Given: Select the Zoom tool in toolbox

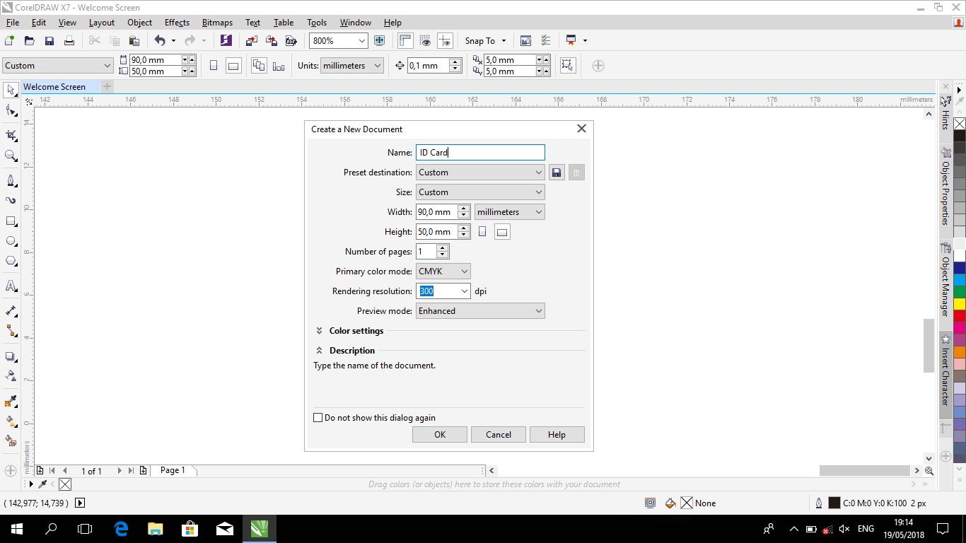Looking at the screenshot, I should [11, 156].
